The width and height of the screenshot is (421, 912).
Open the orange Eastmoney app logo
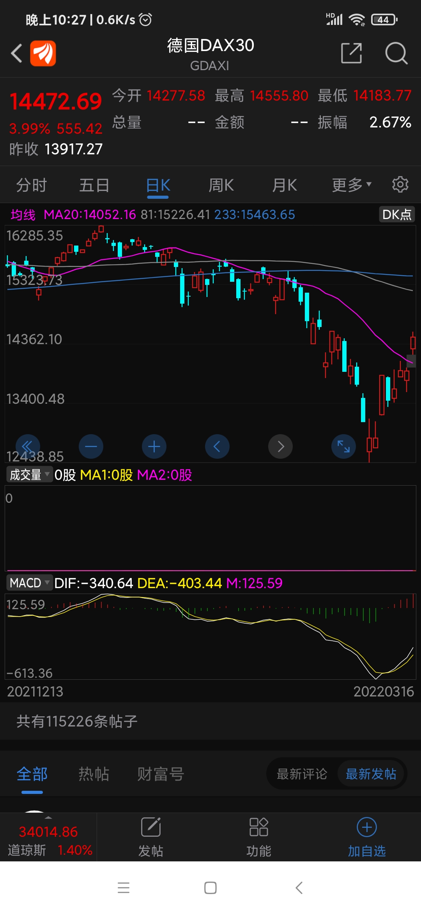coord(43,53)
